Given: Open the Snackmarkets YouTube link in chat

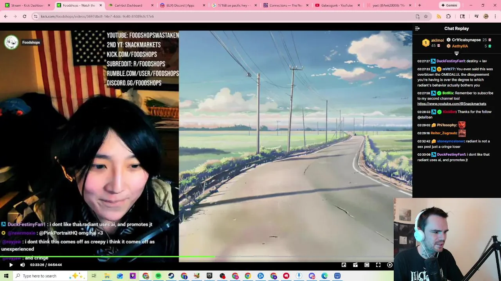Looking at the screenshot, I should (452, 104).
